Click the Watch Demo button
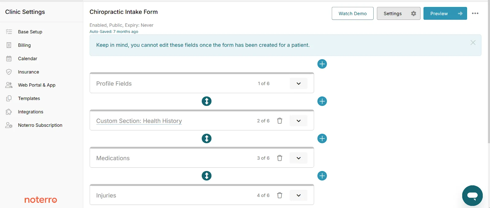Screen dimensions: 490x208 [x=352, y=13]
